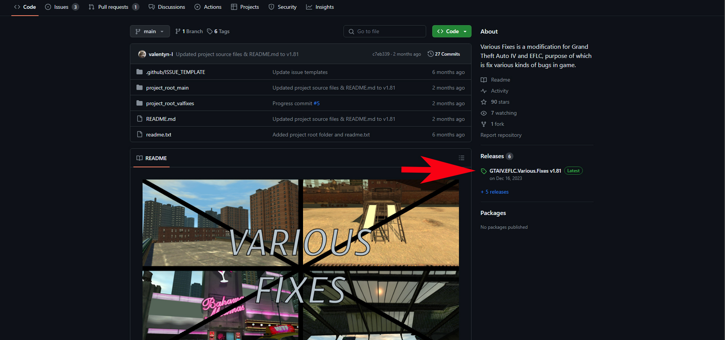
Task: Open the Insights tab
Action: tap(320, 7)
